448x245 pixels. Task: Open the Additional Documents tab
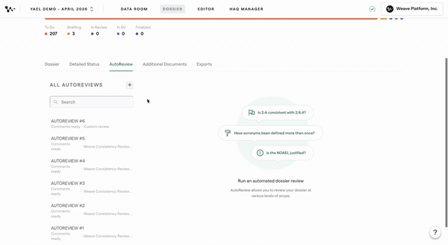click(x=164, y=64)
